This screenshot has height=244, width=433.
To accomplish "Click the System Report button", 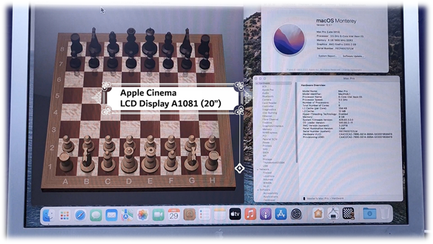I will [327, 56].
